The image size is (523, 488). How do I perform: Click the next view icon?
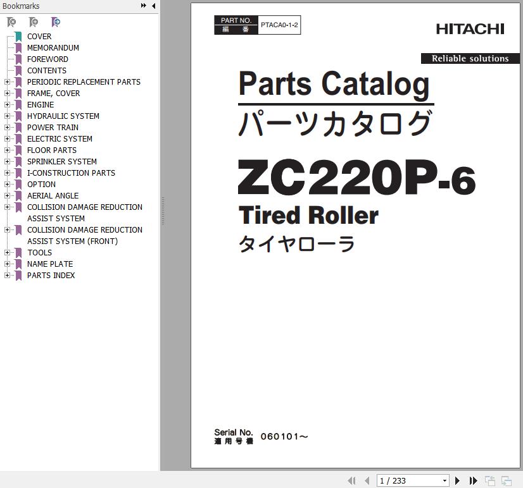507,480
